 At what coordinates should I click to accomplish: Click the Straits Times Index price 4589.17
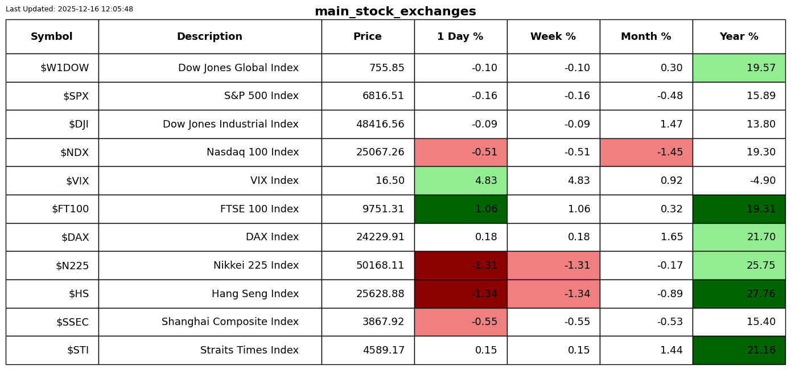click(x=383, y=350)
